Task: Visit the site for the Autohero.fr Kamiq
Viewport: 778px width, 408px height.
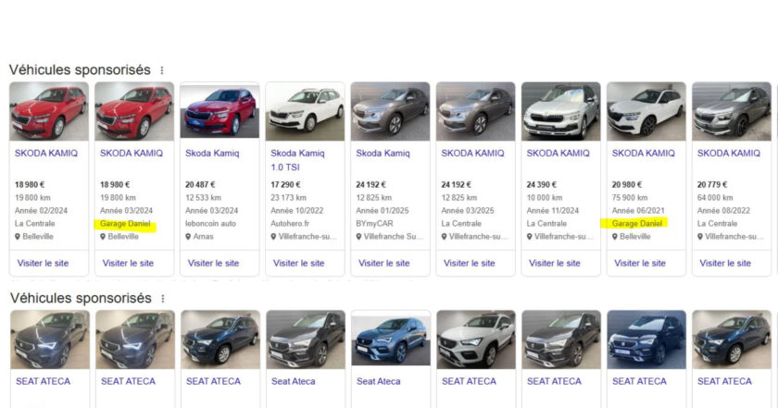Action: pos(298,264)
